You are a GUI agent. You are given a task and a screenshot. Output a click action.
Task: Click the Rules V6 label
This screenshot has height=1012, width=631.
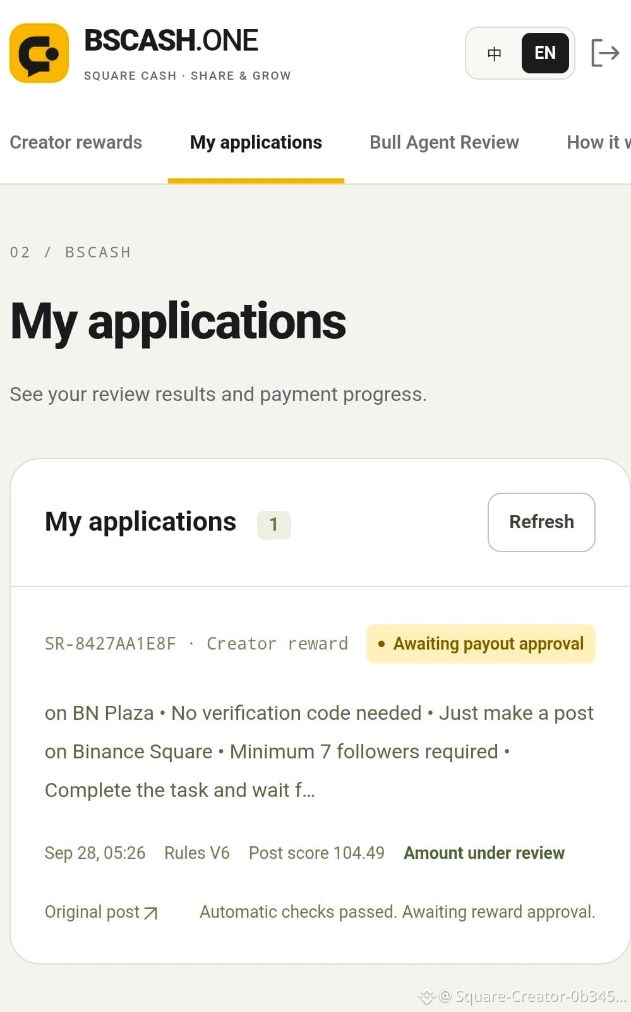(x=197, y=853)
